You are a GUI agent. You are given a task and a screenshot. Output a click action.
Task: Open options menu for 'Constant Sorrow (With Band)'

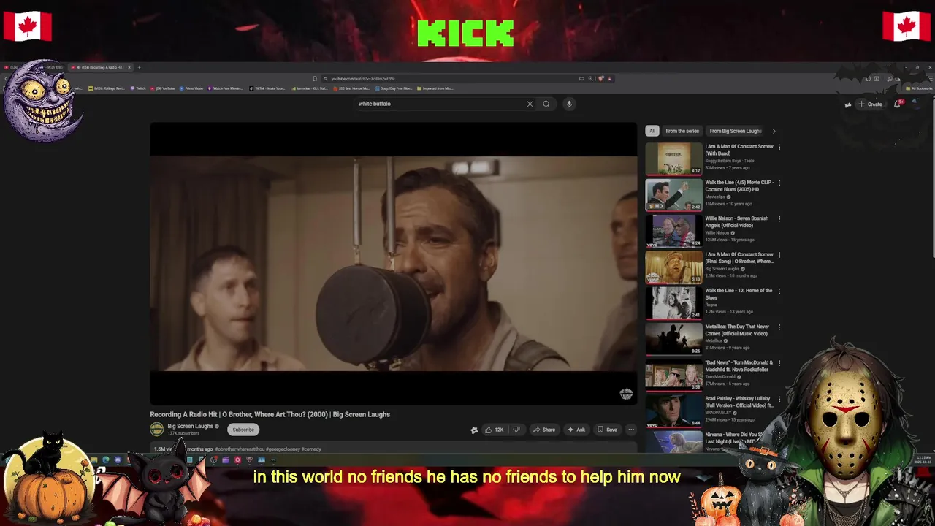pyautogui.click(x=779, y=147)
